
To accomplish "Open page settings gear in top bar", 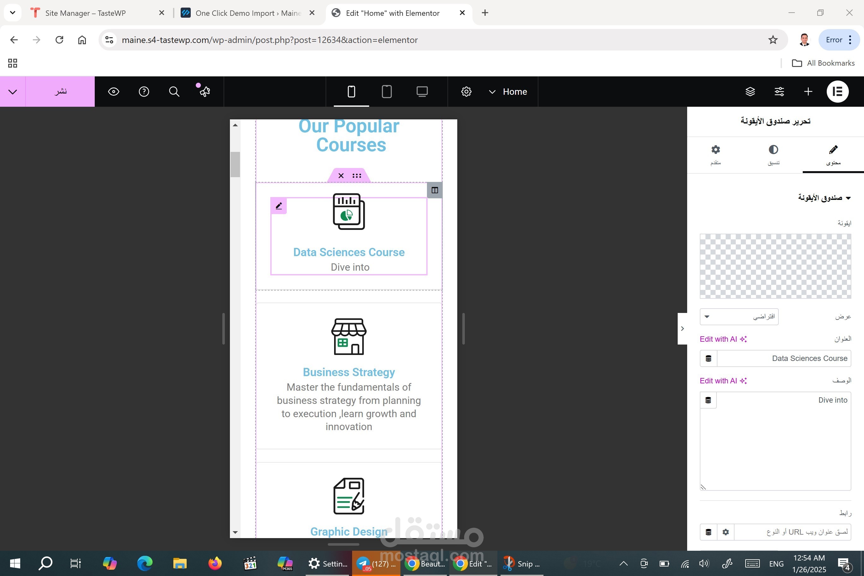I will (466, 92).
